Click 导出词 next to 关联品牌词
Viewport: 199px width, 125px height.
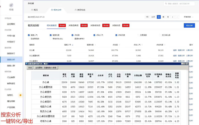pyautogui.click(x=84, y=25)
